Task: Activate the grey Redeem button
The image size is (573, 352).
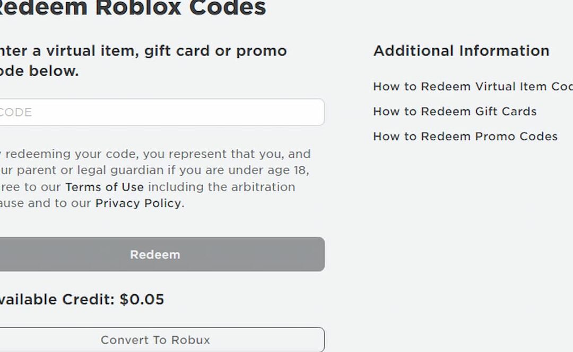Action: pos(155,255)
